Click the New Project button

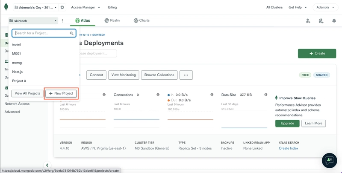tap(61, 93)
